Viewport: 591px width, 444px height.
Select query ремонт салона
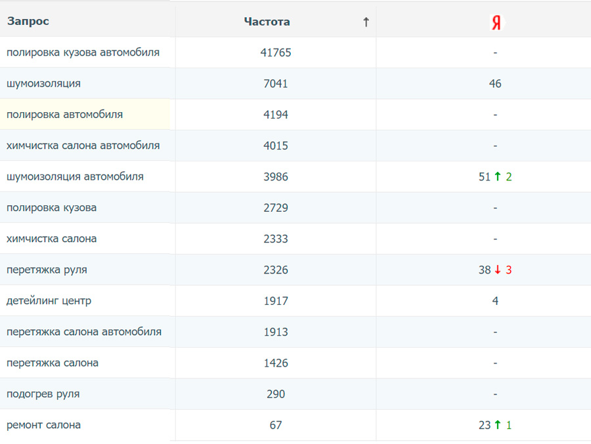(44, 425)
